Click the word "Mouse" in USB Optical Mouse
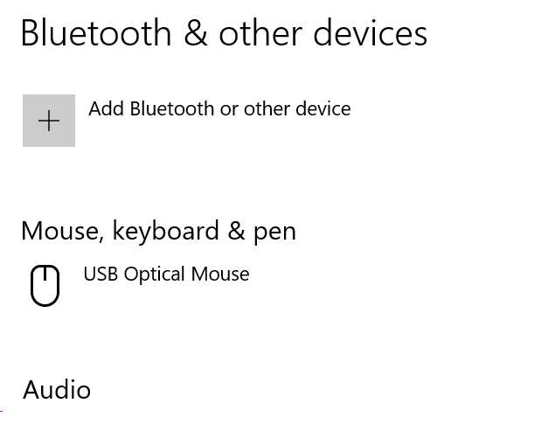Viewport: 534px width, 431px height. pos(222,275)
